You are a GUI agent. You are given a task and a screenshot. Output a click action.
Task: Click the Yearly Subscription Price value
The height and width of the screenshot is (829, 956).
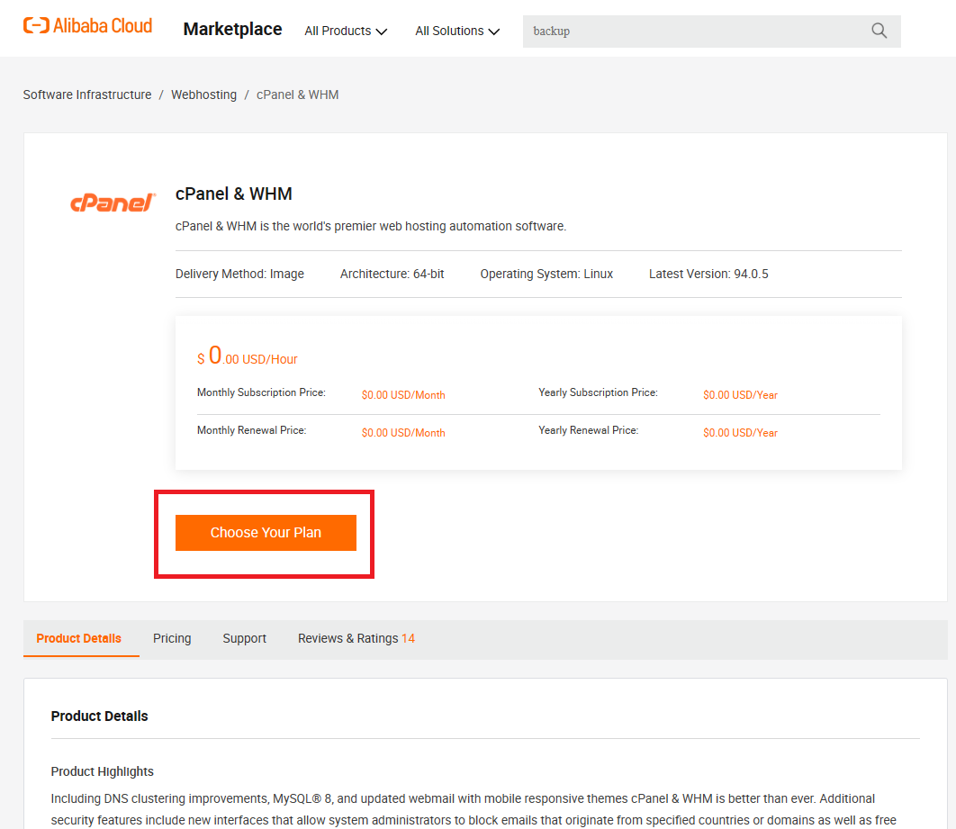click(x=740, y=395)
